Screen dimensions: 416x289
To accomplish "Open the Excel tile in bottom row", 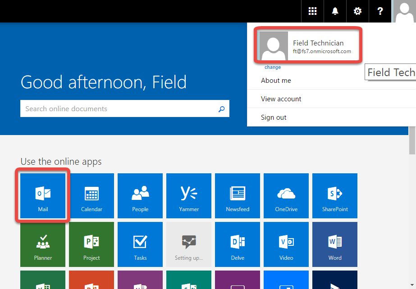I will pyautogui.click(x=43, y=280).
